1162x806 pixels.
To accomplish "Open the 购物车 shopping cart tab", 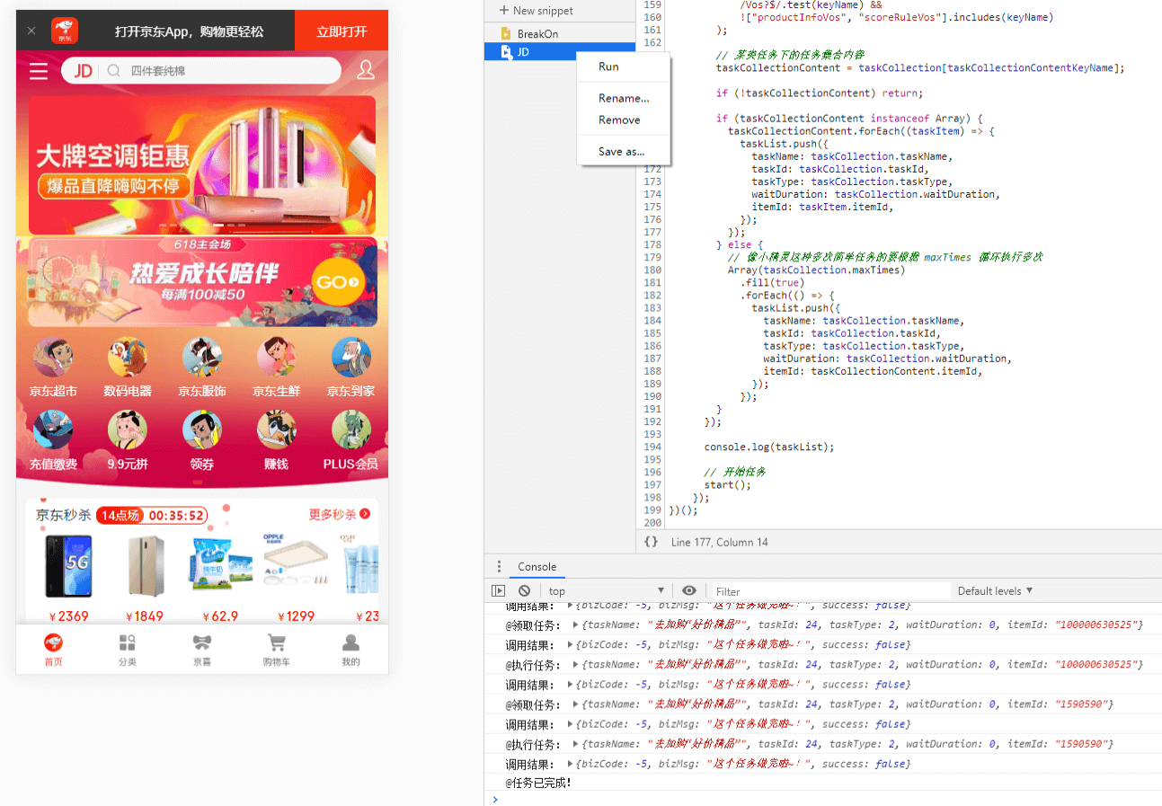I will pyautogui.click(x=277, y=651).
